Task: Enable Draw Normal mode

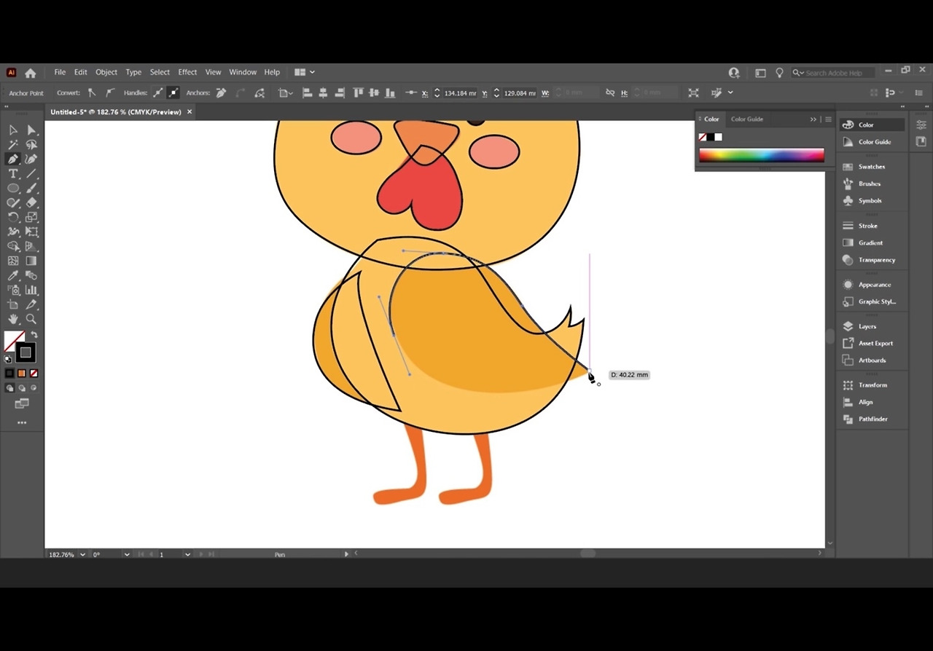Action: 9,388
